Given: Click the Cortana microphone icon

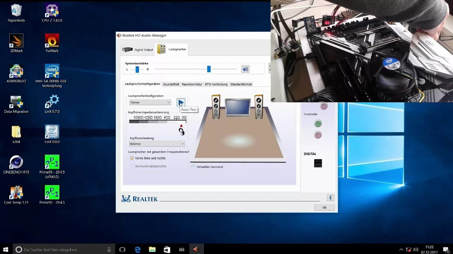Looking at the screenshot, I should point(109,249).
